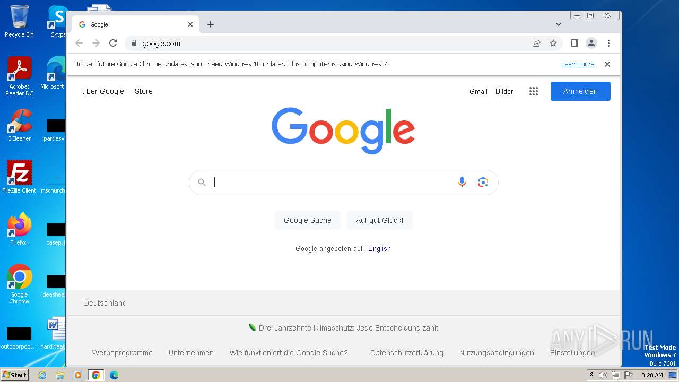Select the outdoorpop desktop file
This screenshot has width=679, height=382.
[x=19, y=338]
